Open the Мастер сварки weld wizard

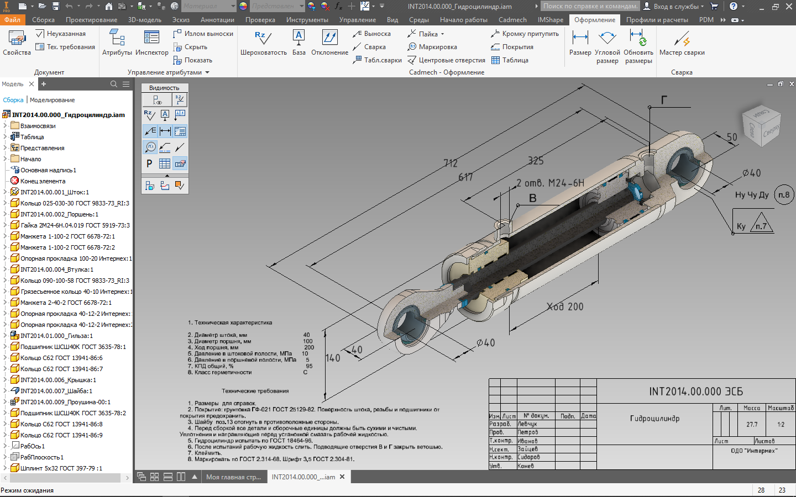tap(682, 43)
